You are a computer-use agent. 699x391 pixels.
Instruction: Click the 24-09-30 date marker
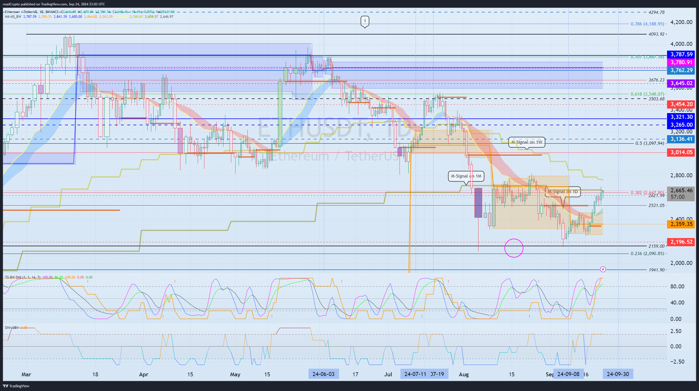pos(618,374)
